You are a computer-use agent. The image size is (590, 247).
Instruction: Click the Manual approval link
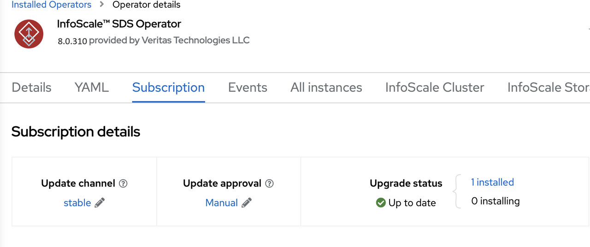tap(222, 203)
